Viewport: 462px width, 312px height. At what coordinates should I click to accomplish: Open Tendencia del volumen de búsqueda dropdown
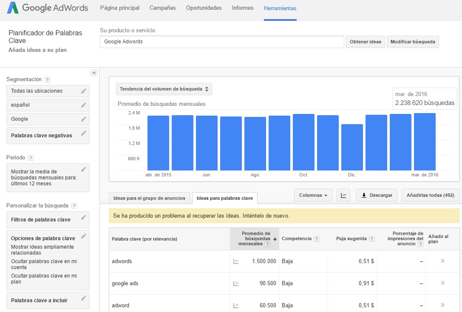[164, 89]
